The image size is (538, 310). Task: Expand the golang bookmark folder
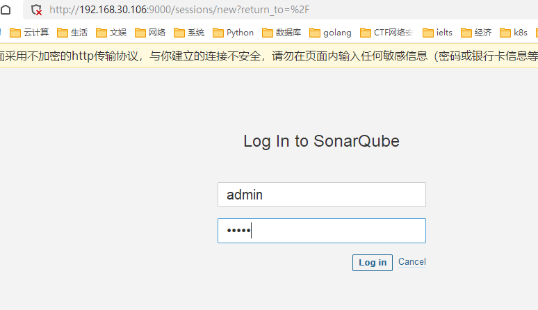click(x=330, y=32)
